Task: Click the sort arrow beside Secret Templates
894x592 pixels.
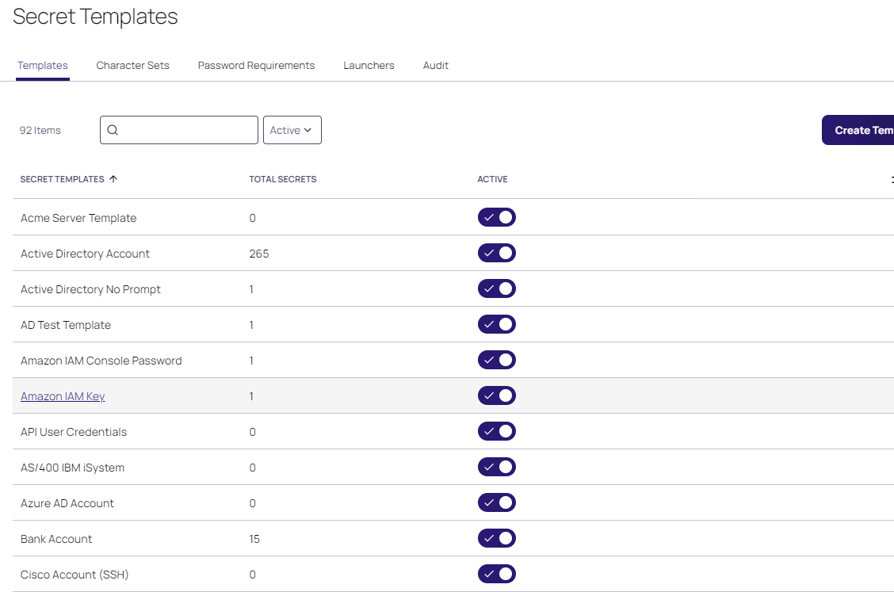Action: click(x=113, y=179)
